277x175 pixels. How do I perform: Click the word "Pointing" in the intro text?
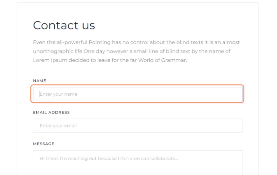[99, 42]
